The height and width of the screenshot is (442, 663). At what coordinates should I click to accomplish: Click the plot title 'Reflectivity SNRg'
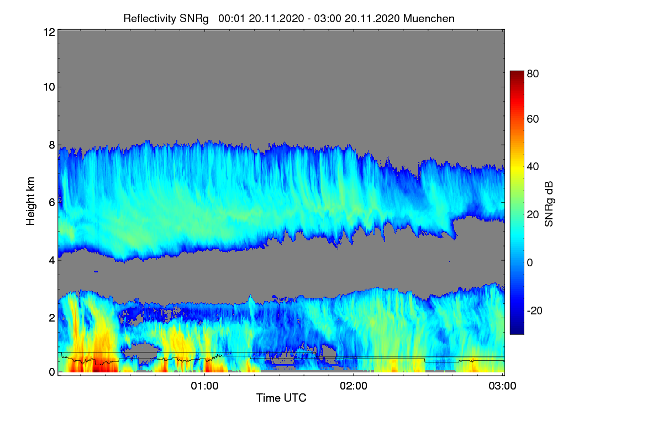pos(166,18)
